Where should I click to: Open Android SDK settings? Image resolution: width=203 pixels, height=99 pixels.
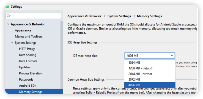28,86
